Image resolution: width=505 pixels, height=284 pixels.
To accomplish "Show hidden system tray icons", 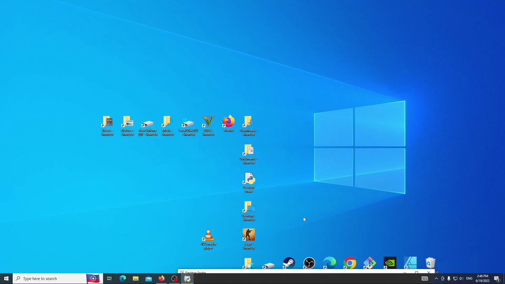I will pyautogui.click(x=436, y=279).
